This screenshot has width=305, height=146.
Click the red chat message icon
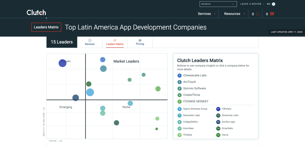pos(272,14)
